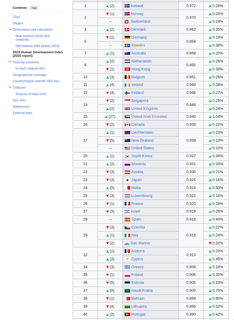Go to Sources of data error

pos(31,94)
